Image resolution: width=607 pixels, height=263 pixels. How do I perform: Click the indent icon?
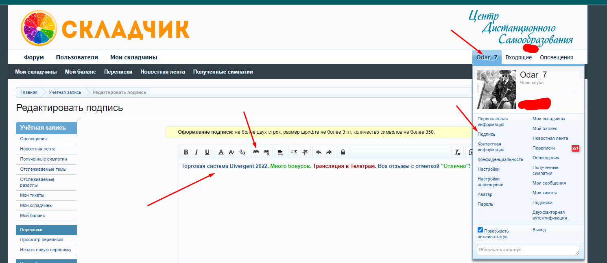click(x=305, y=152)
